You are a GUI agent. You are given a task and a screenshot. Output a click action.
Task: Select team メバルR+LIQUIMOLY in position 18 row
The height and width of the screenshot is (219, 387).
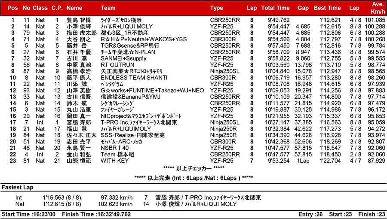tap(126, 129)
